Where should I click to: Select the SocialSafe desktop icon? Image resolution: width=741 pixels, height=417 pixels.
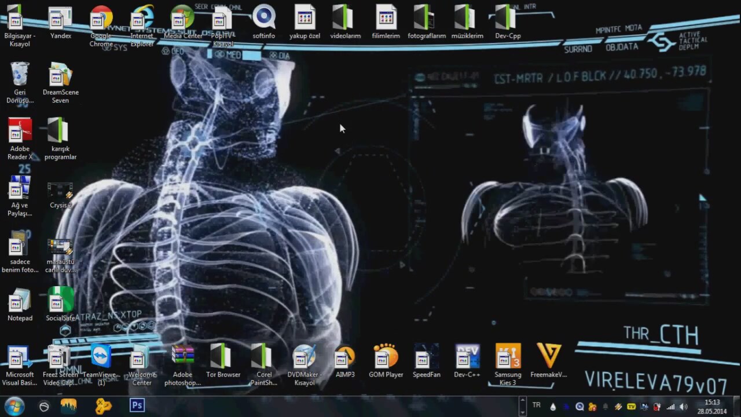point(60,305)
